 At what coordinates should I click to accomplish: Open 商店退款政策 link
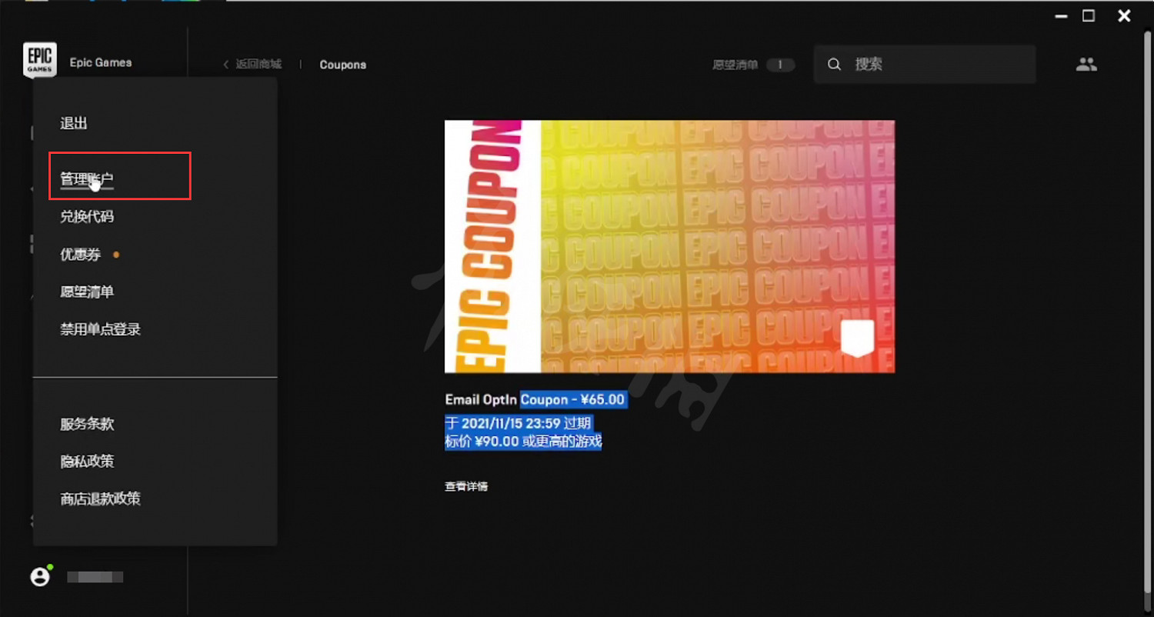(x=101, y=499)
